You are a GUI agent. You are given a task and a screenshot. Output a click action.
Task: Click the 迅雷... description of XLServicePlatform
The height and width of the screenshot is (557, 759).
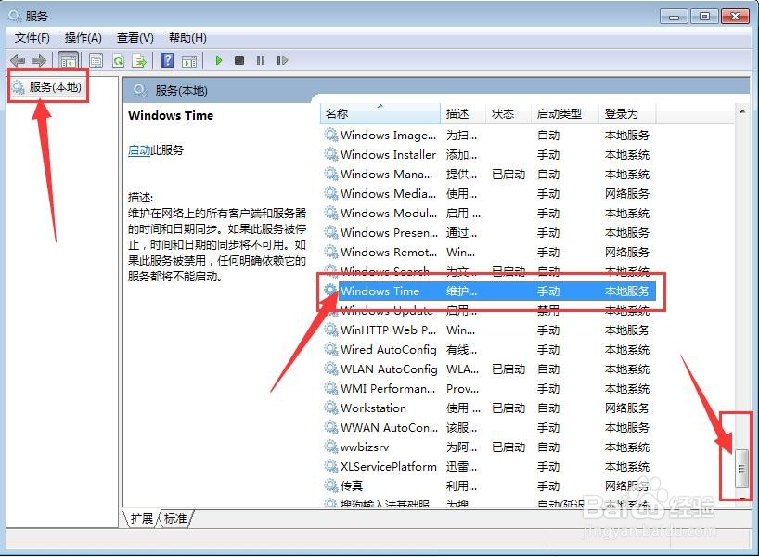461,466
